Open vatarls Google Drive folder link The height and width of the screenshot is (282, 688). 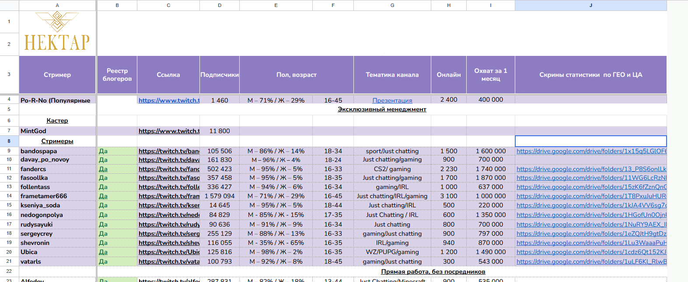coord(591,261)
